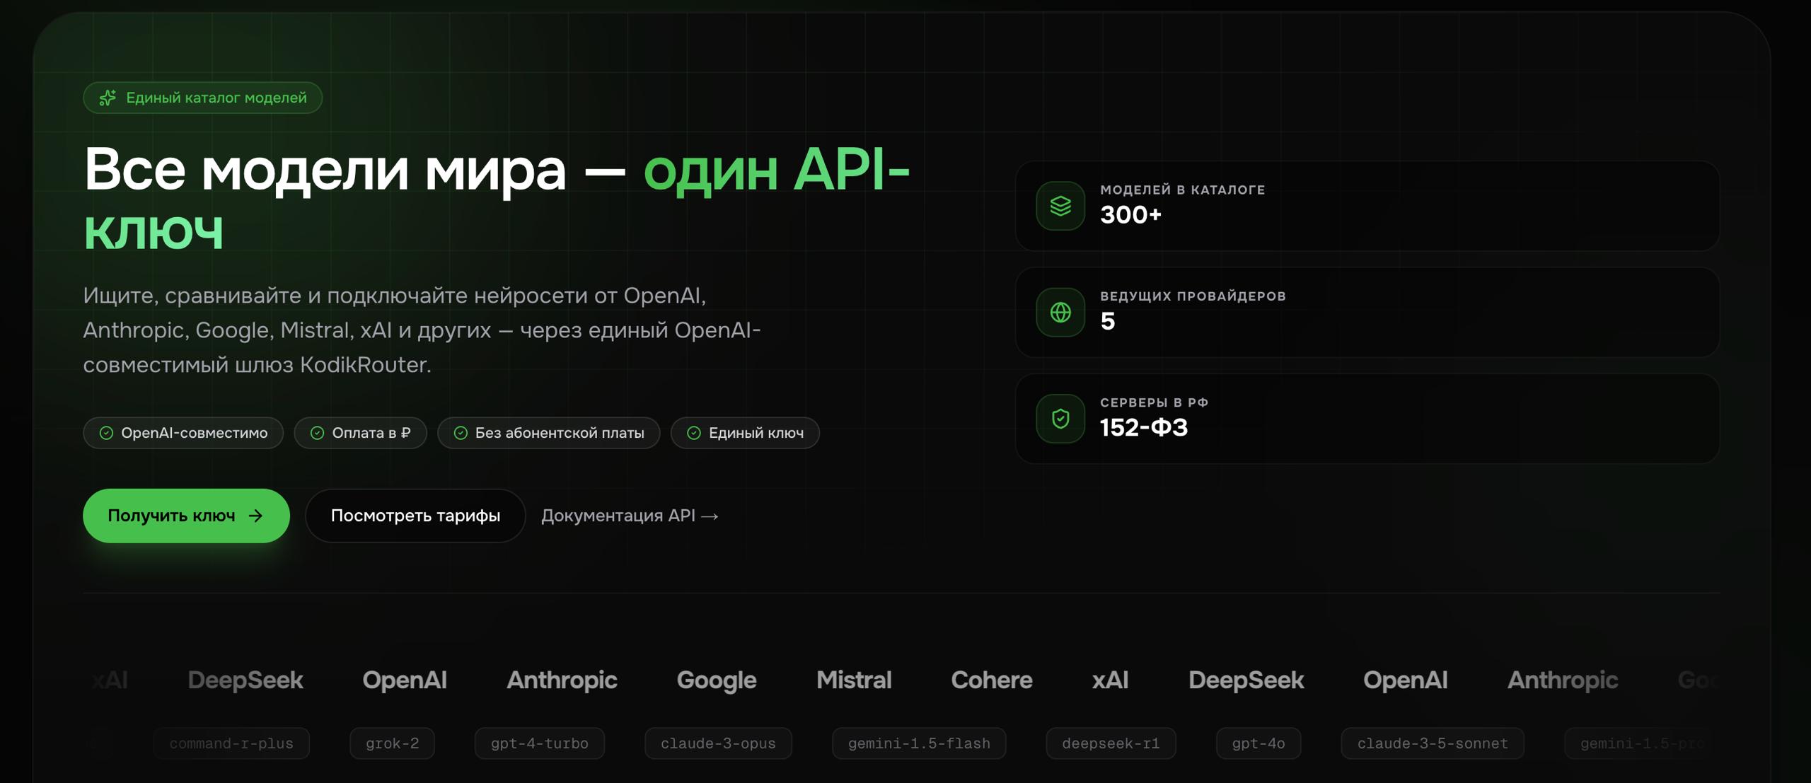Pick the «claude-3-5-sonnet» model chip
This screenshot has height=783, width=1811.
click(1433, 743)
